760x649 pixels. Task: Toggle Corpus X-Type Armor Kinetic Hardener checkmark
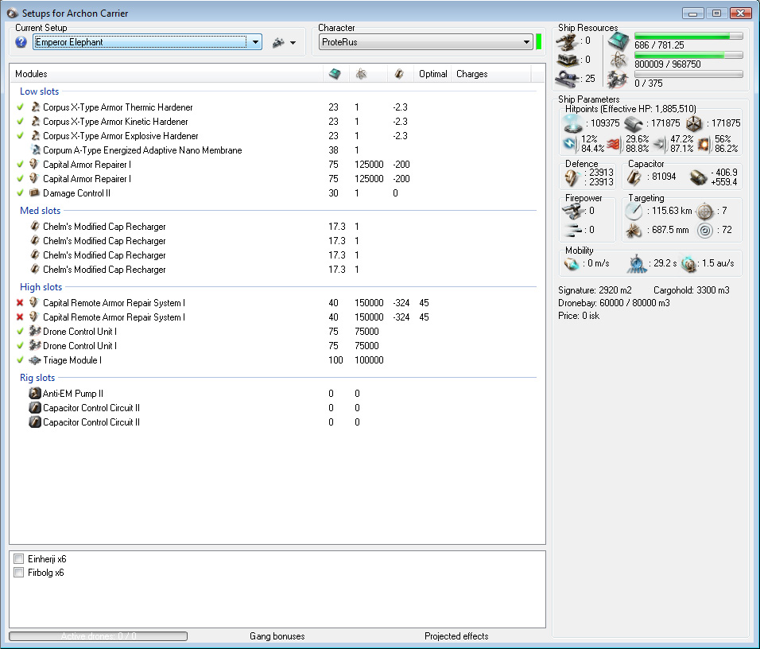point(21,121)
